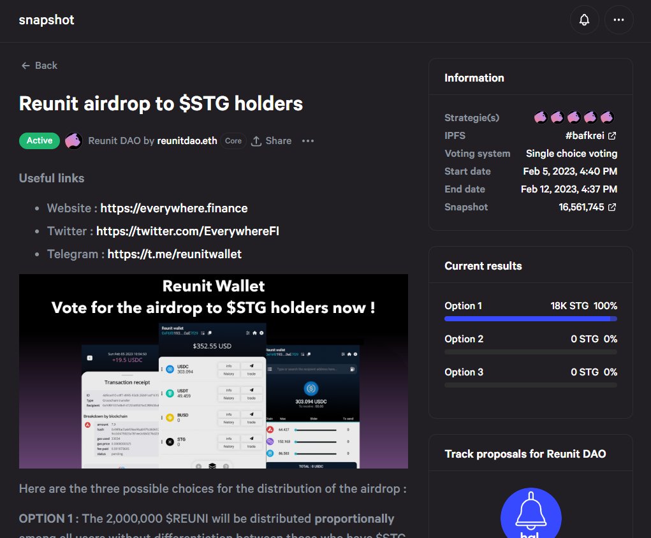The width and height of the screenshot is (651, 538).
Task: Open the Snapshot block external link icon
Action: coord(613,207)
